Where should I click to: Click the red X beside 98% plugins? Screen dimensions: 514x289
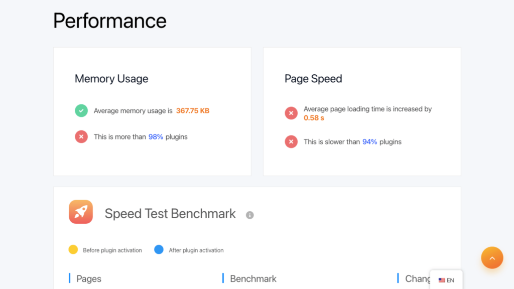(x=81, y=136)
